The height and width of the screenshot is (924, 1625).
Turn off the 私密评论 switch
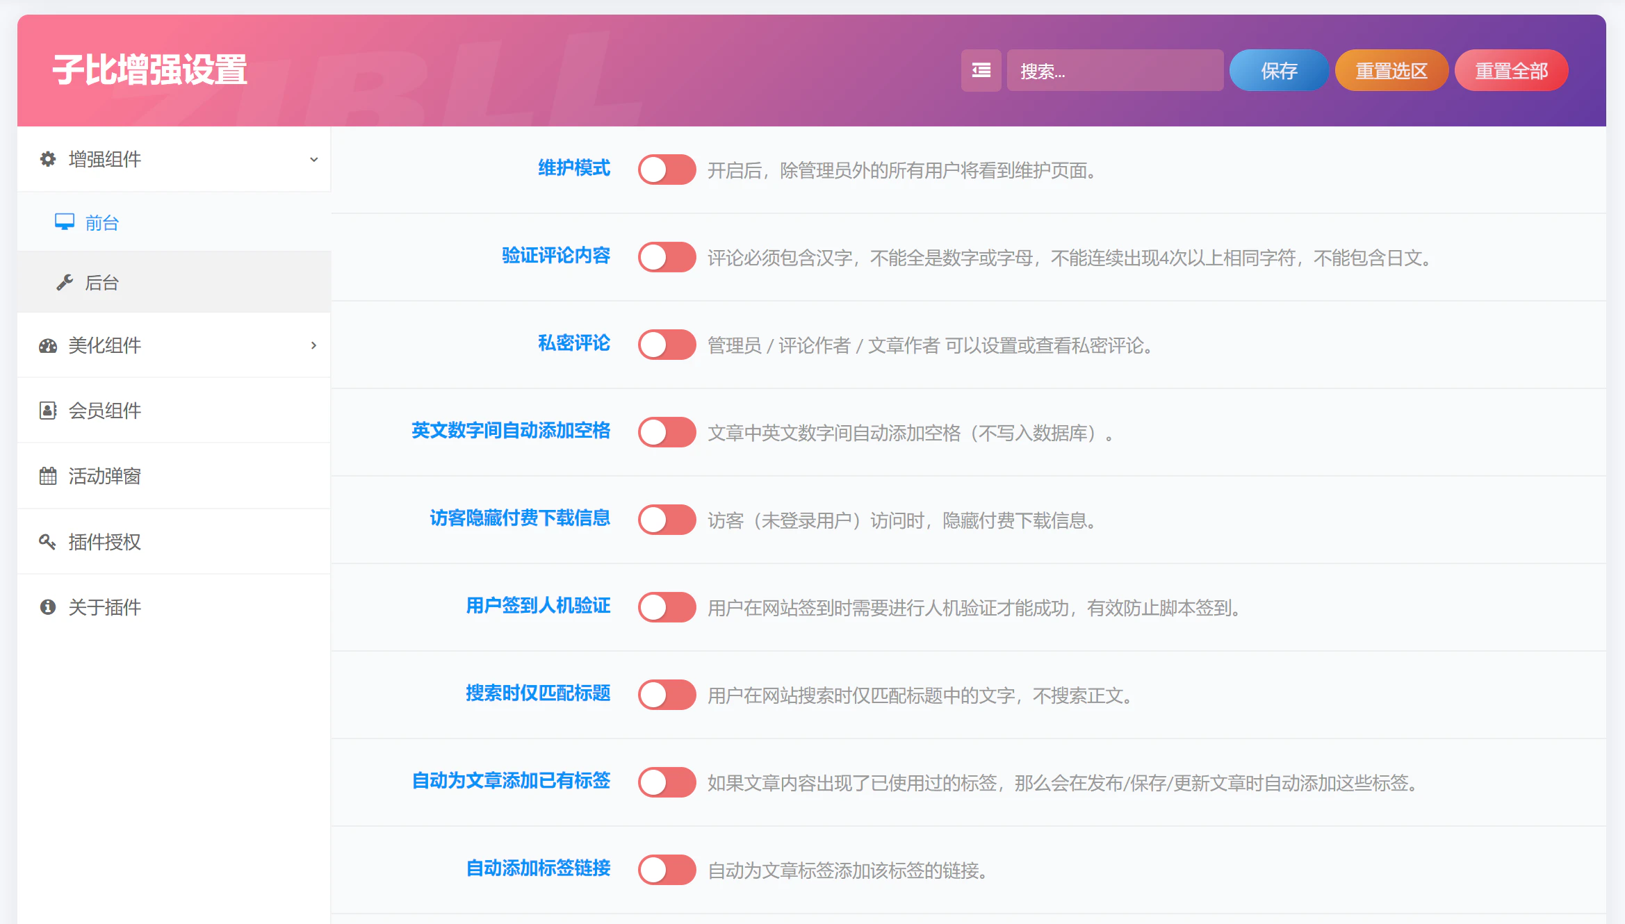click(667, 345)
